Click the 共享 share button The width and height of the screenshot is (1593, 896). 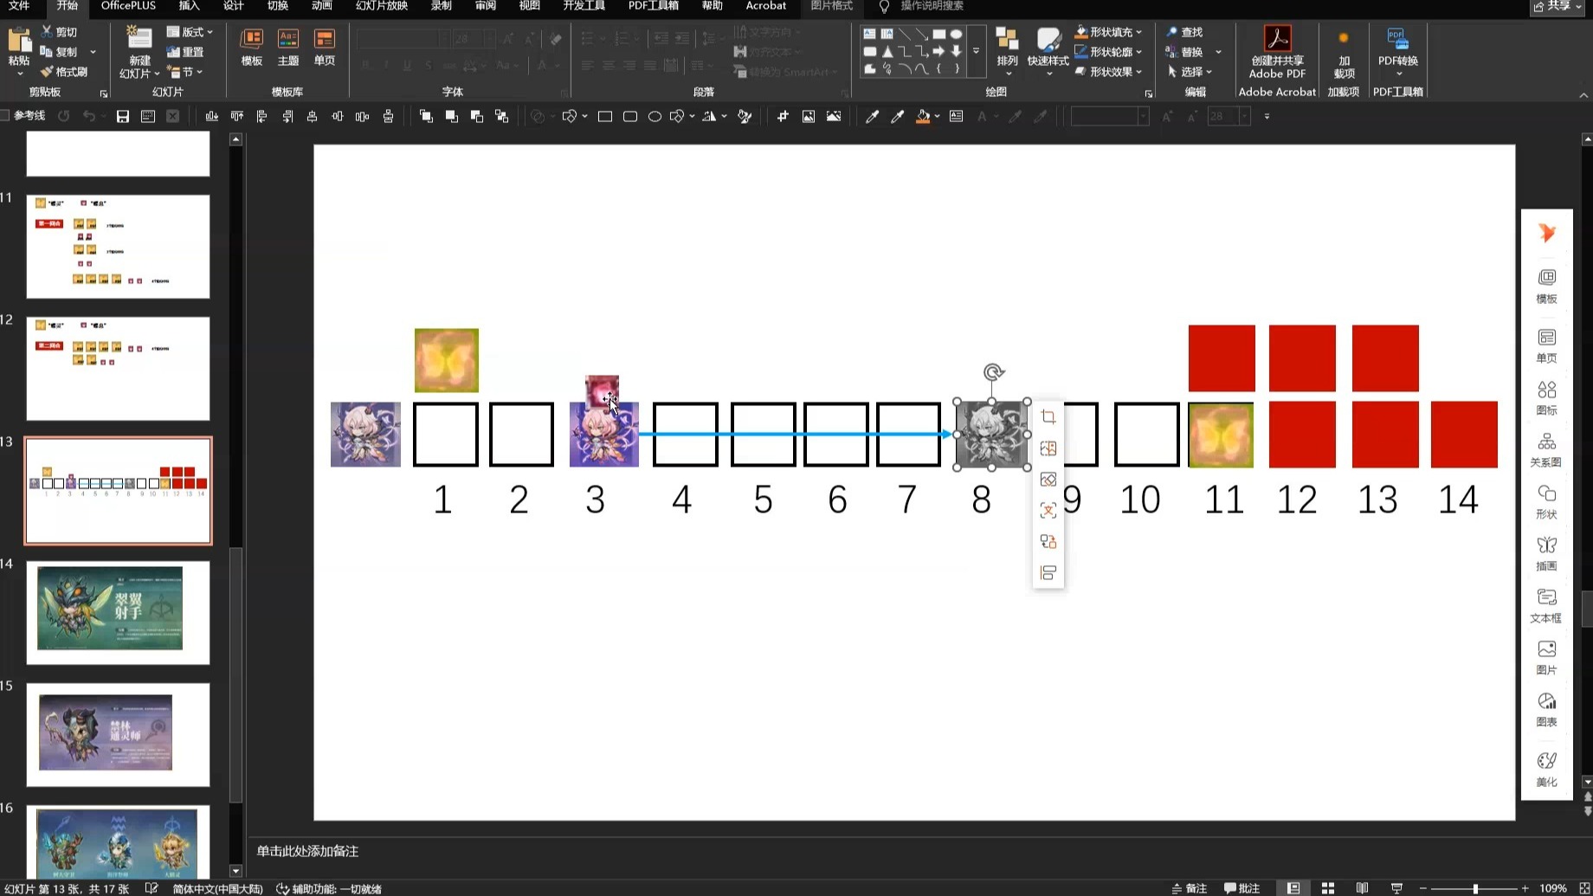tap(1557, 7)
